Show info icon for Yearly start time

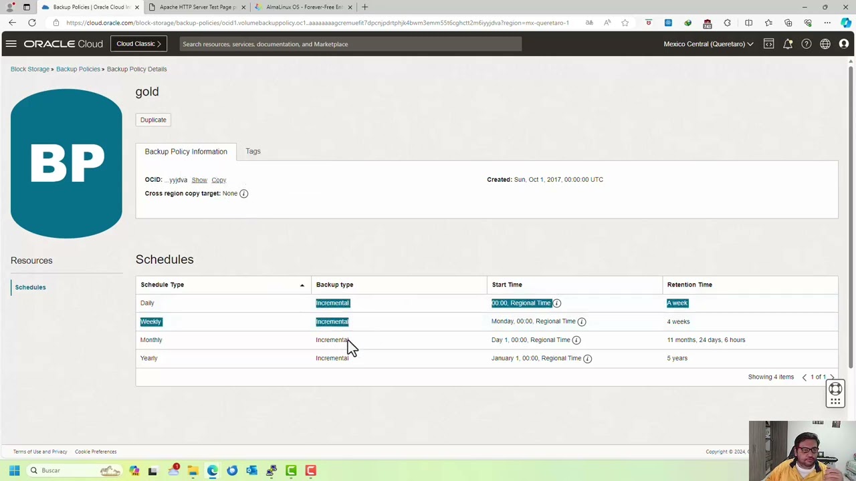(x=588, y=359)
